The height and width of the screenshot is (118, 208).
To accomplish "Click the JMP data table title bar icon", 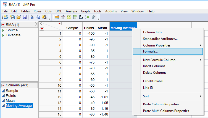I will coord(5,4).
